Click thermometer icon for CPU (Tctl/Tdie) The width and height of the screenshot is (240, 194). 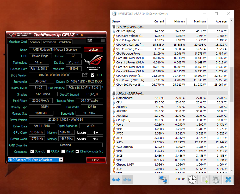pyautogui.click(x=114, y=31)
